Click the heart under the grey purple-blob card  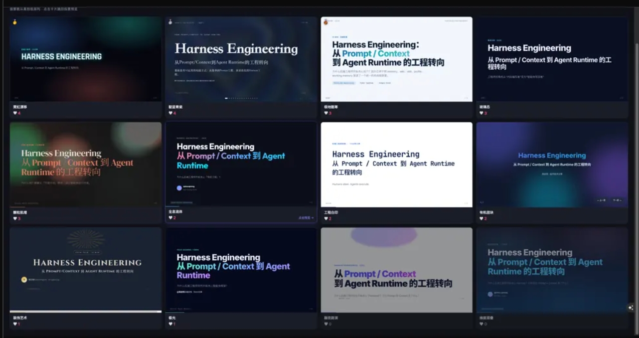326,324
